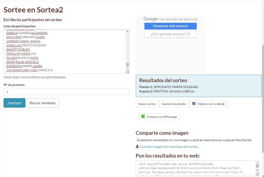Image resolution: width=264 pixels, height=177 pixels.
Task: Click the participants list scrollbar thumb
Action: pos(127,65)
